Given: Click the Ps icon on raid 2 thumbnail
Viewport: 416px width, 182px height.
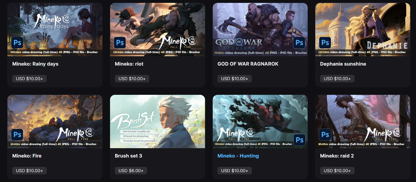Looking at the screenshot, I should [x=325, y=134].
